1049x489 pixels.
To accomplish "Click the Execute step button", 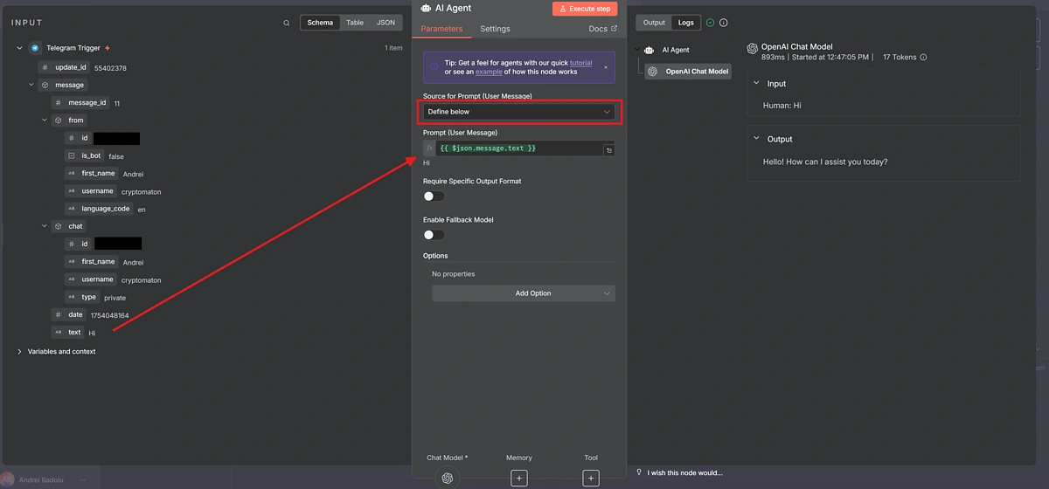I will [x=584, y=9].
